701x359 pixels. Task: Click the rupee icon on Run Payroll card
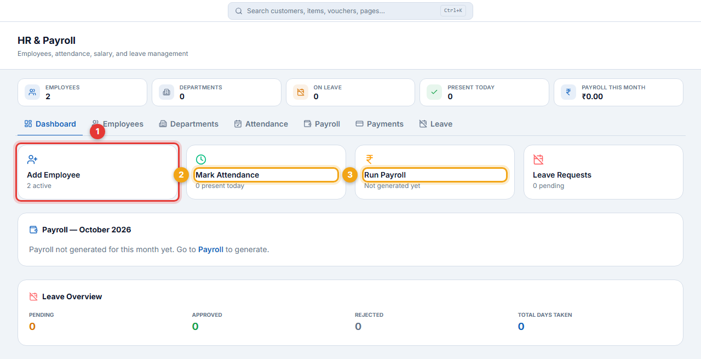[x=370, y=159]
